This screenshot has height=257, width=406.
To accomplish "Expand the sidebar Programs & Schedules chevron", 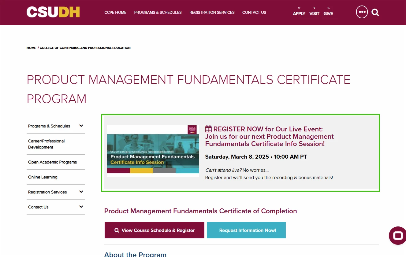I will 81,126.
